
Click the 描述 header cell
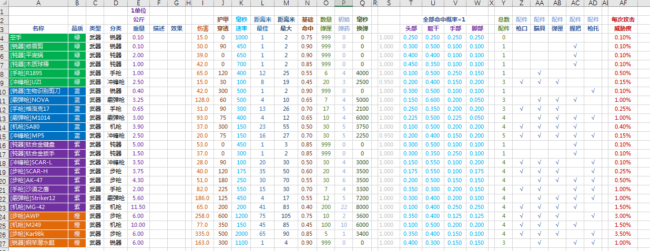point(159,28)
